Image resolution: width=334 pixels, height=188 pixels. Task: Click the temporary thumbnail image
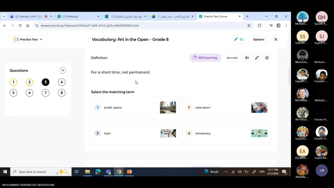[x=259, y=133]
